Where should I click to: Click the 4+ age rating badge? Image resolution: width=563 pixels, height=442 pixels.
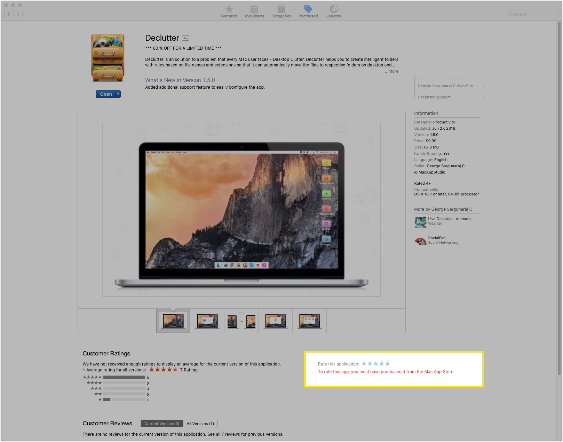185,38
